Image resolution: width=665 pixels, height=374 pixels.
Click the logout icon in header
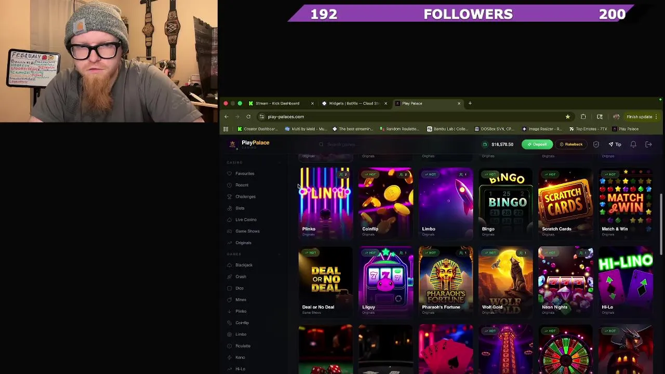(x=648, y=144)
